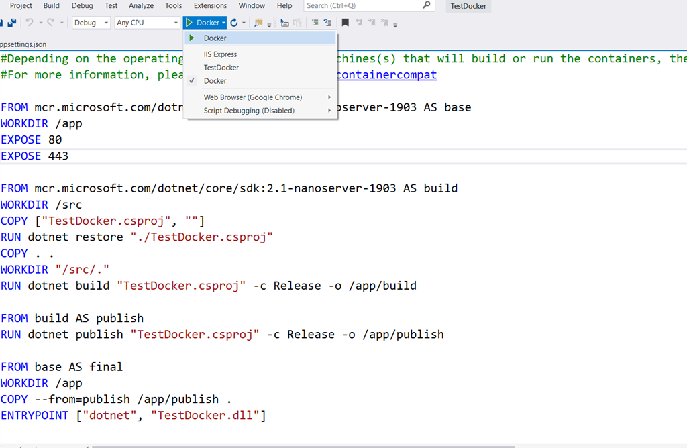Viewport: 687px width, 448px height.
Task: Select the Find in Files magnifier icon
Action: coord(258,23)
